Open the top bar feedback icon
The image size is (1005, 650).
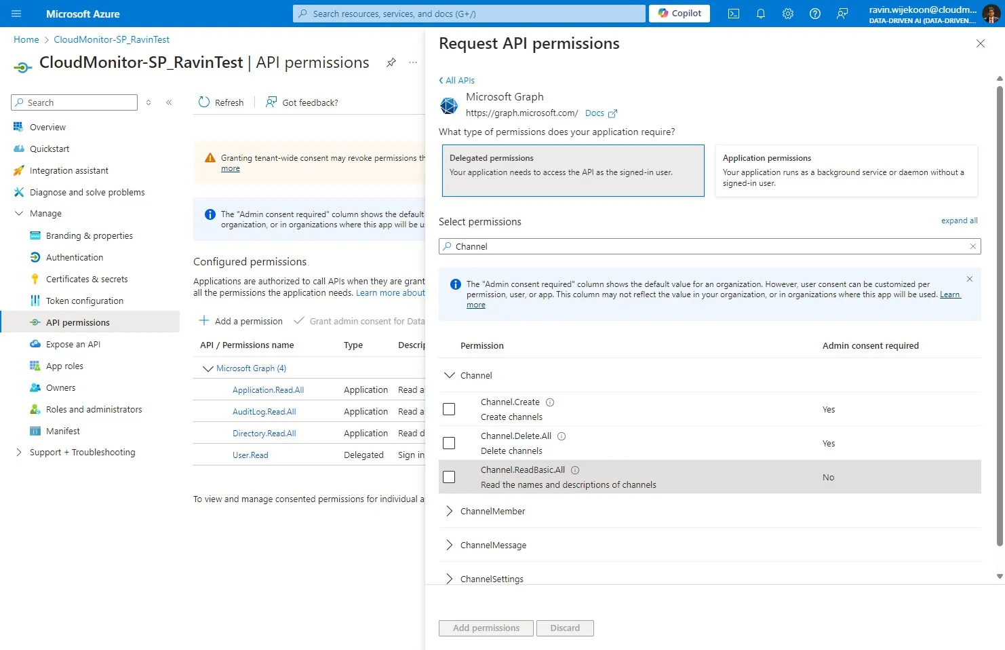[842, 14]
